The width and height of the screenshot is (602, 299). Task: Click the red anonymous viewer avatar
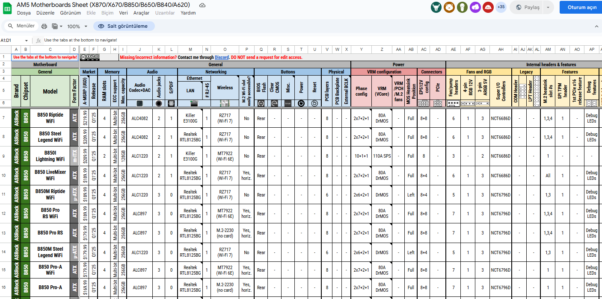click(488, 7)
